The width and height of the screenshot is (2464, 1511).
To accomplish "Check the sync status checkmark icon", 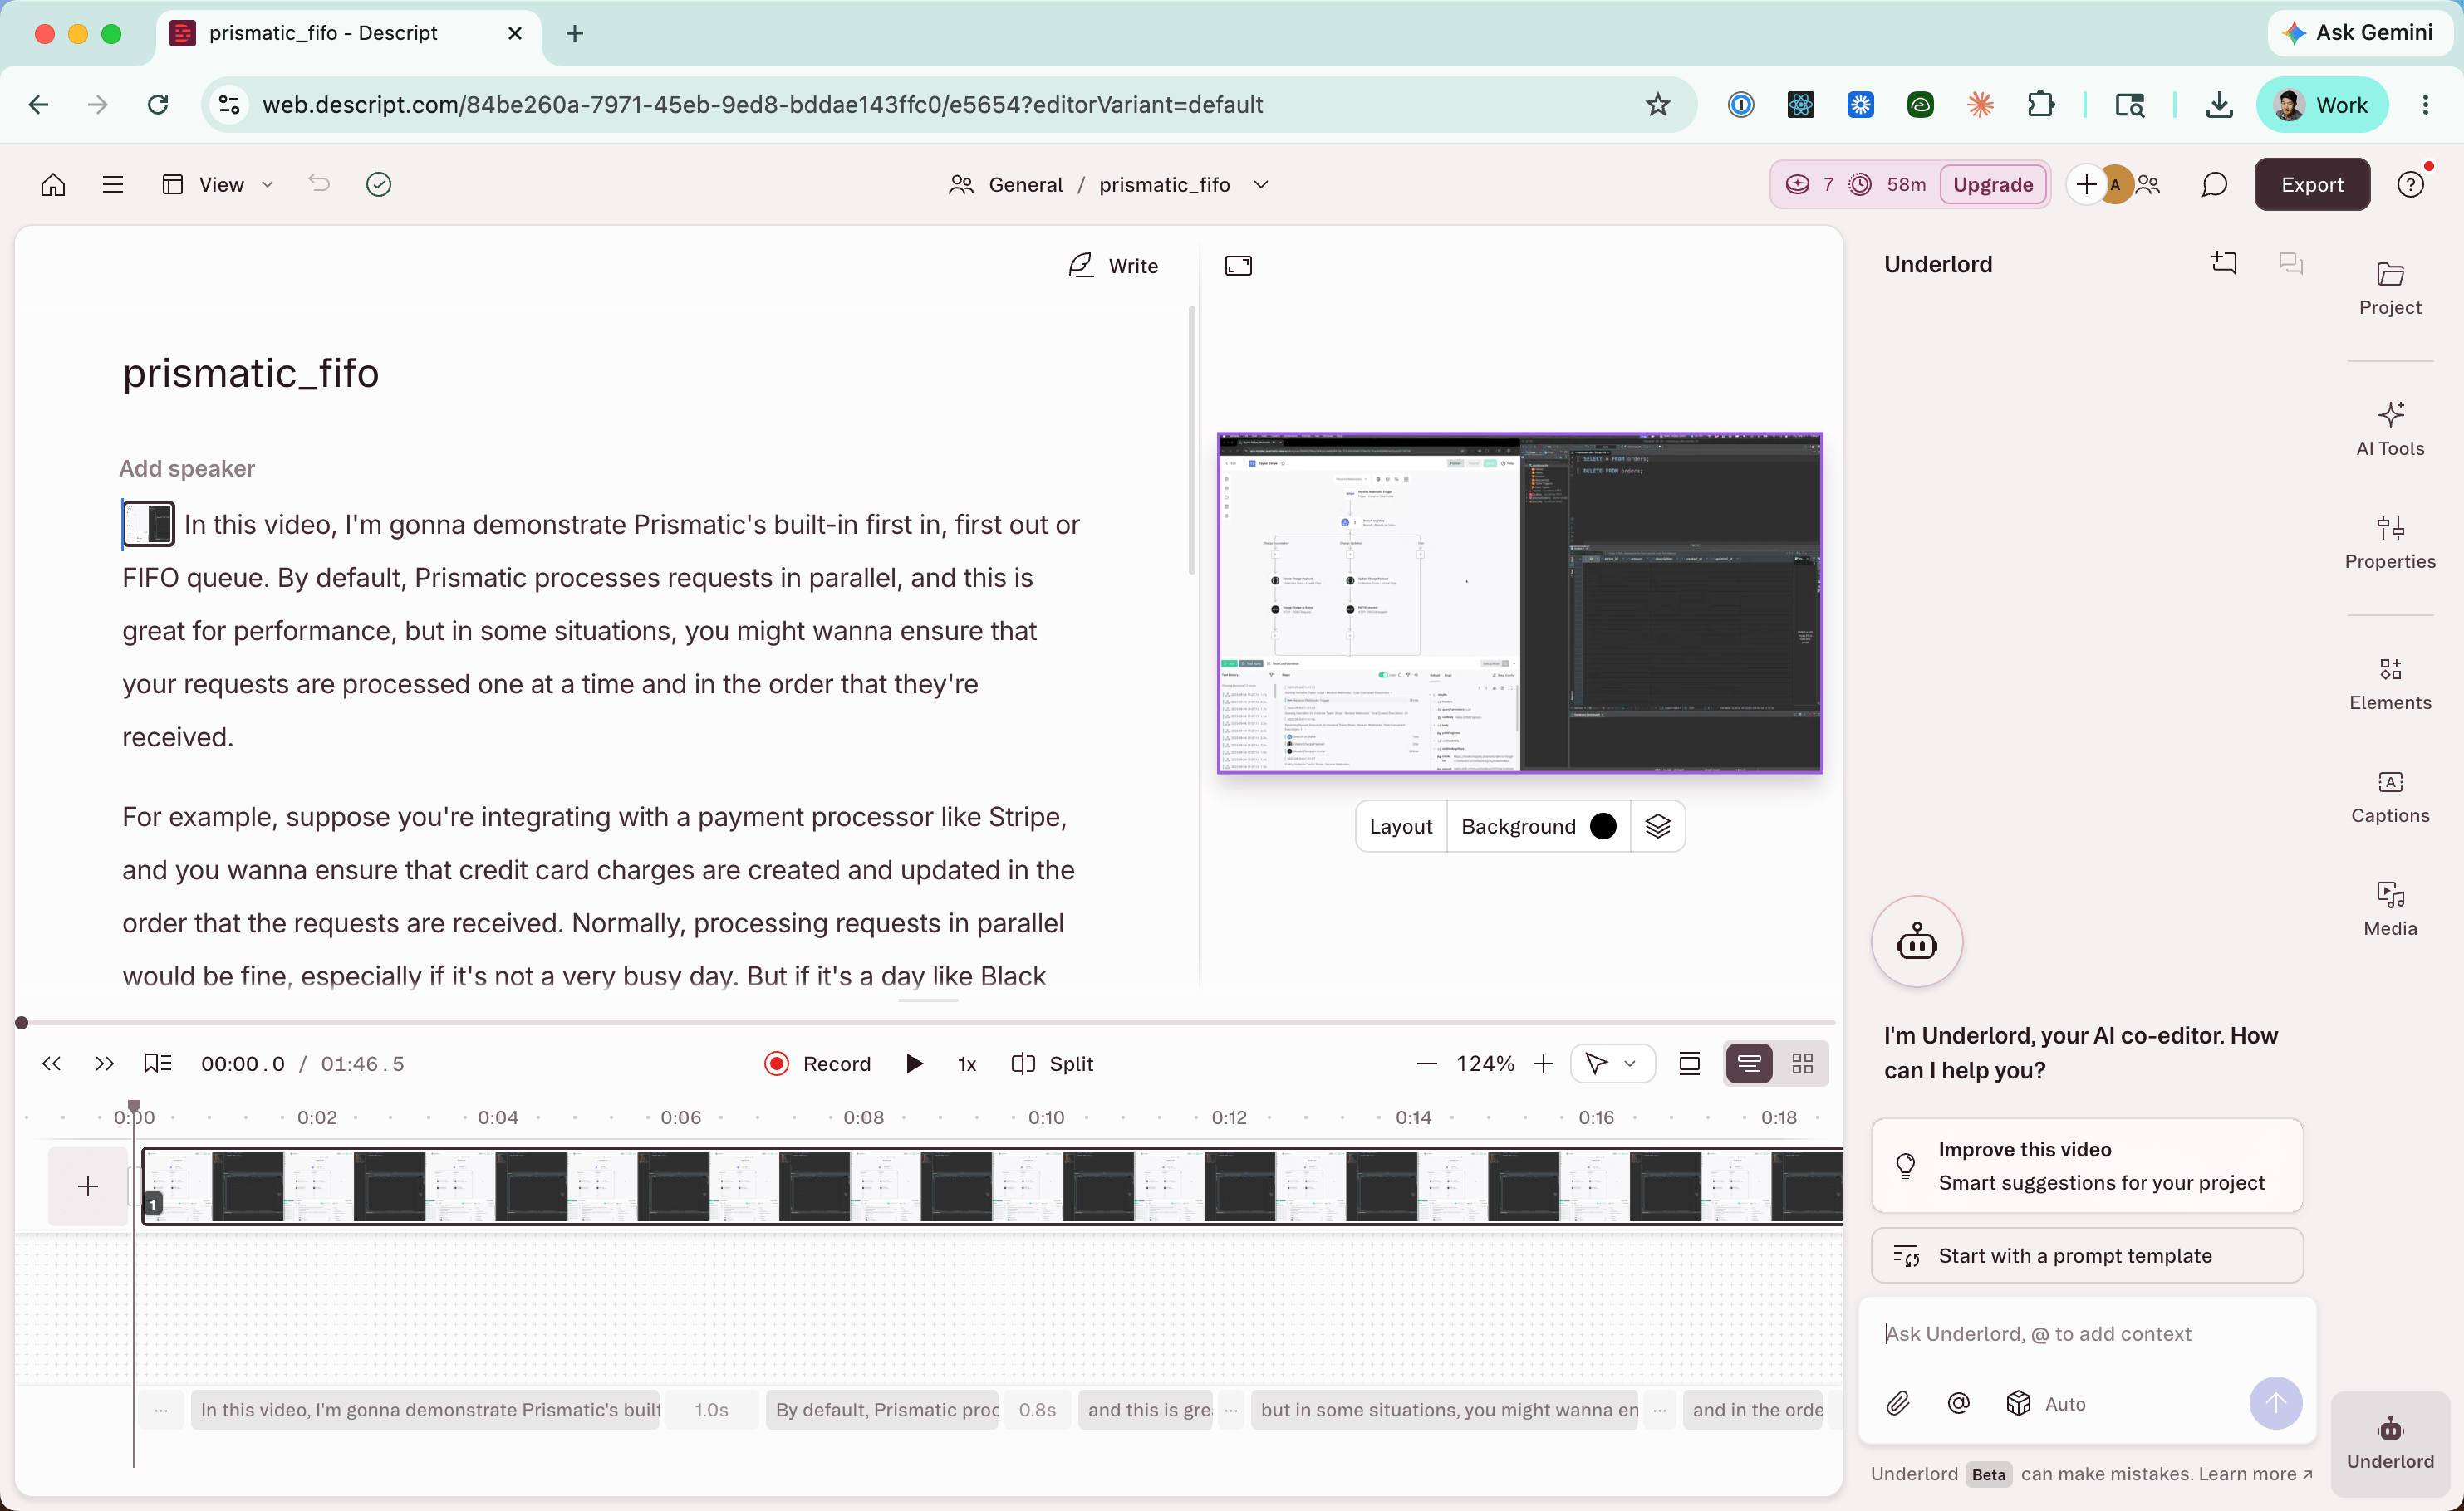I will click(x=379, y=185).
